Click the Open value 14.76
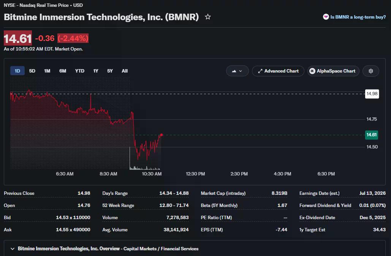 (84, 205)
